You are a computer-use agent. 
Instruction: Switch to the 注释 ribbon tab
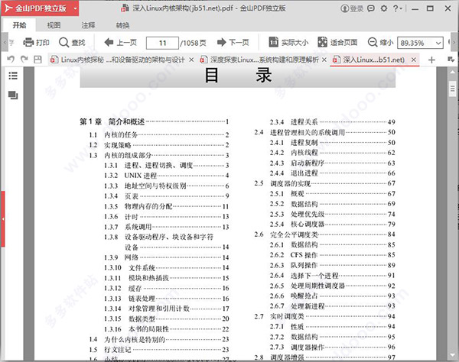88,25
